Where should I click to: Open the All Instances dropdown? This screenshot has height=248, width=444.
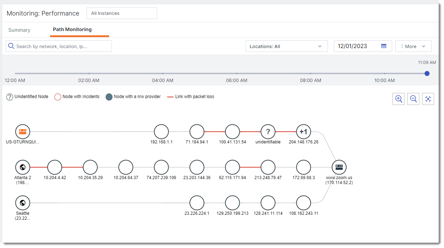tap(121, 13)
